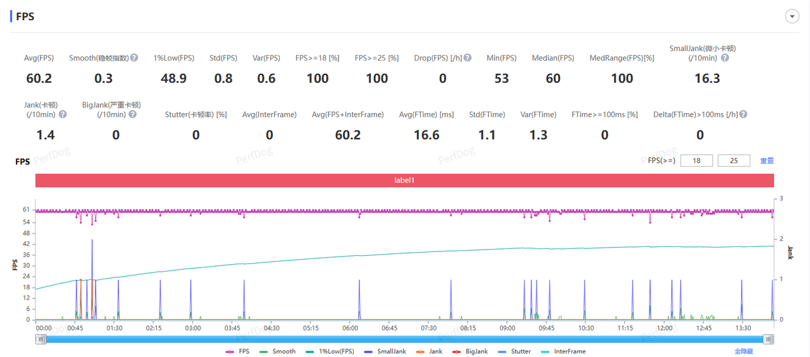Click help icon next to Smooth(稳帧指数)
This screenshot has width=810, height=357.
click(x=134, y=57)
